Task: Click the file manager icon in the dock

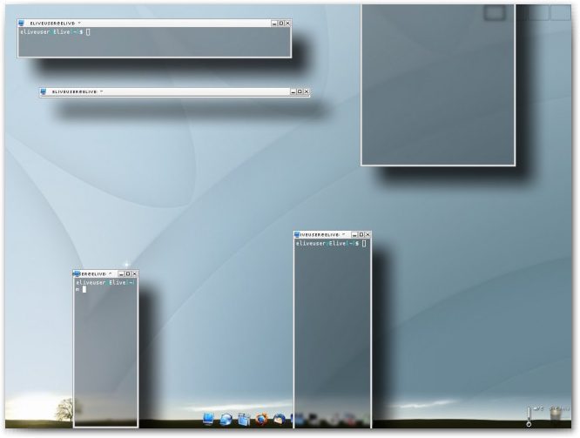Action: [x=244, y=420]
